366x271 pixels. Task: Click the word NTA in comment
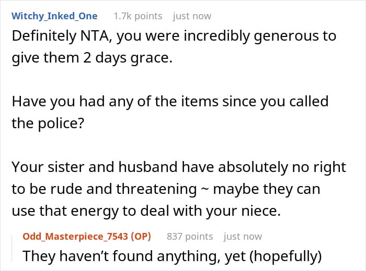(x=95, y=36)
